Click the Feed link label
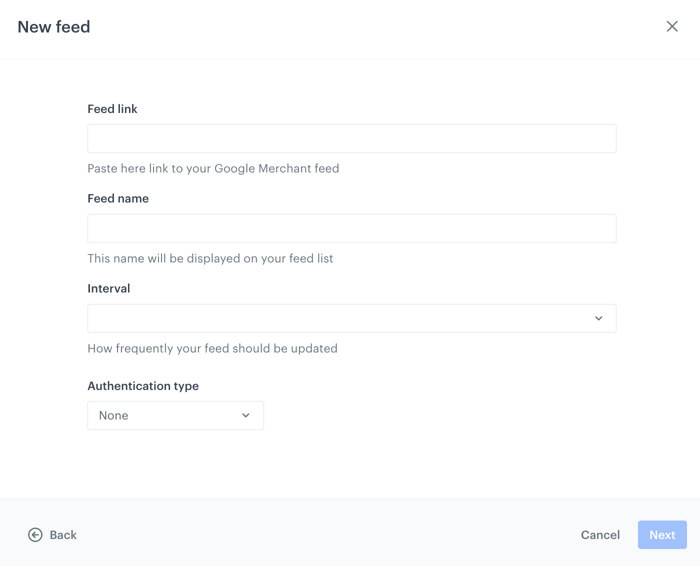This screenshot has width=700, height=566. pyautogui.click(x=112, y=108)
